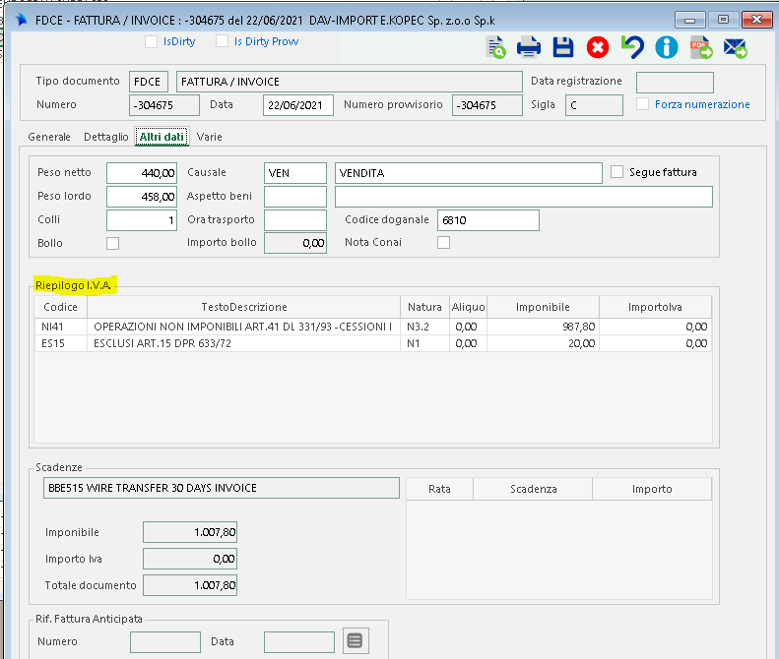
Task: Print the invoice with printer icon
Action: click(x=529, y=47)
